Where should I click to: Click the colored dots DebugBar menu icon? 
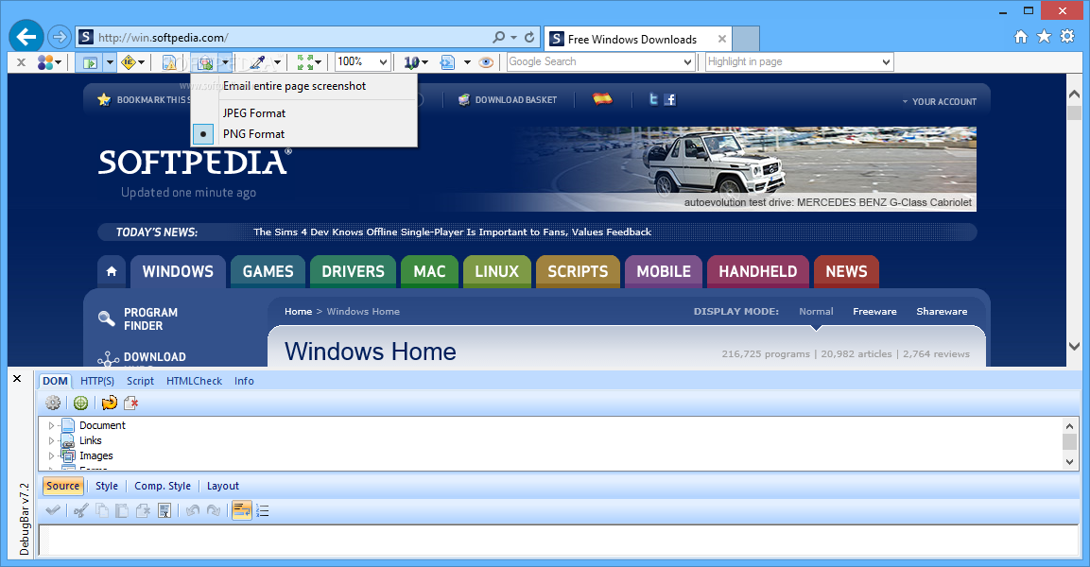point(45,62)
